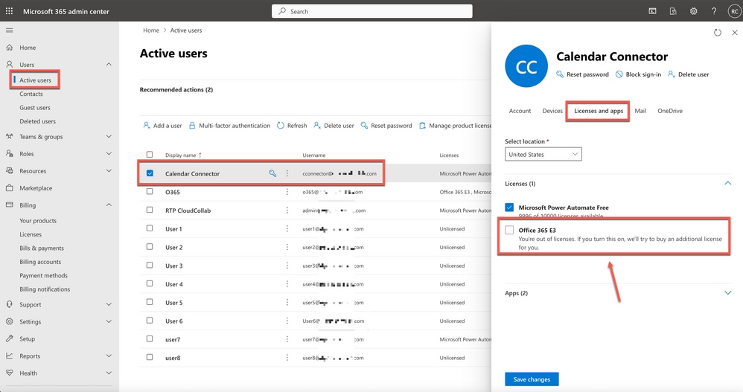Click Manage product licenses toolbar item
This screenshot has height=392, width=743.
tap(455, 126)
